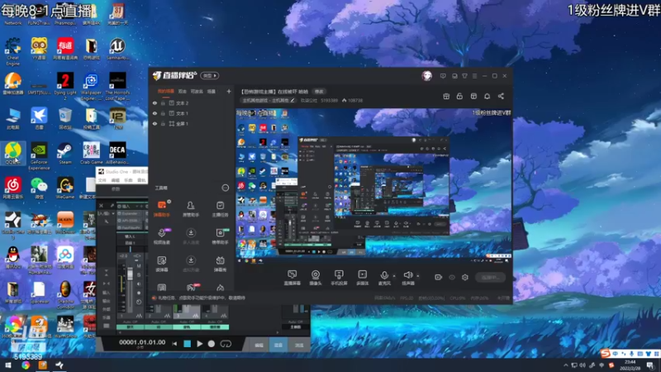
Task: Open the 视频连麦 microphone tool
Action: point(161,236)
